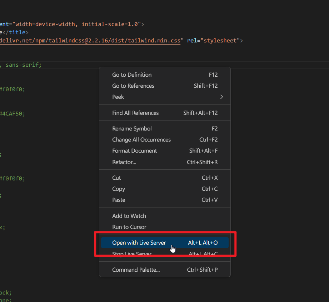The width and height of the screenshot is (329, 302).
Task: Click Cut in the context menu
Action: (x=116, y=178)
